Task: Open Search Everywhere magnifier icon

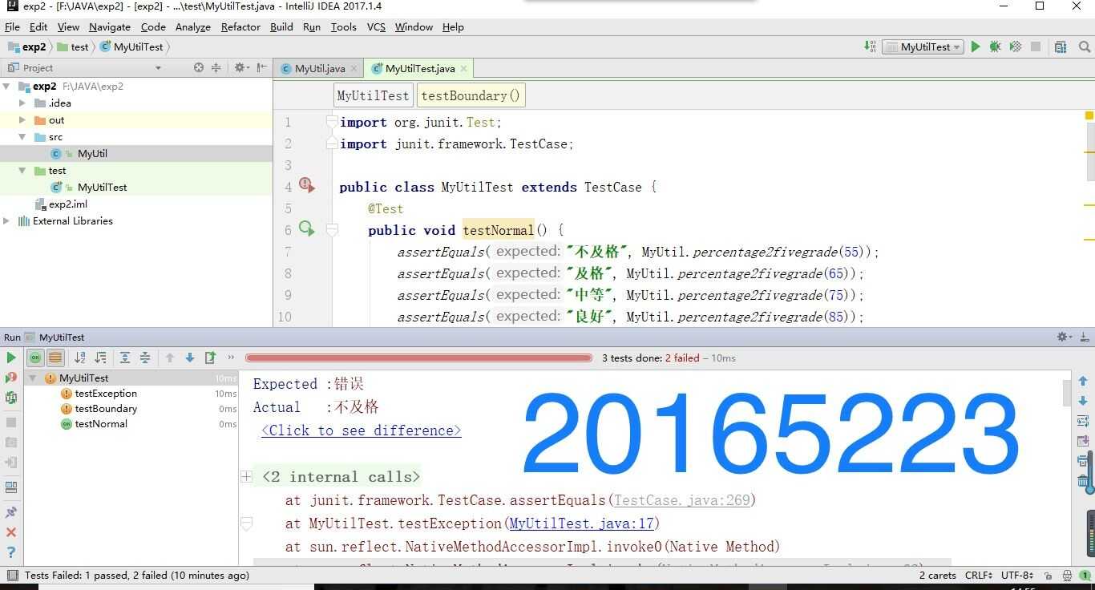Action: pyautogui.click(x=1084, y=47)
